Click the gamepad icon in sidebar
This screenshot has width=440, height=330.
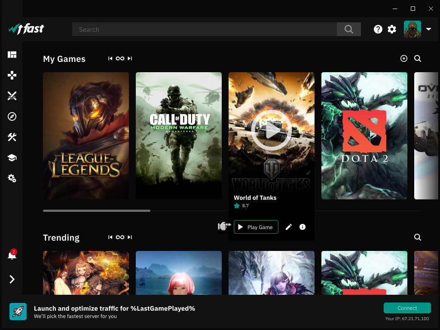[x=12, y=75]
